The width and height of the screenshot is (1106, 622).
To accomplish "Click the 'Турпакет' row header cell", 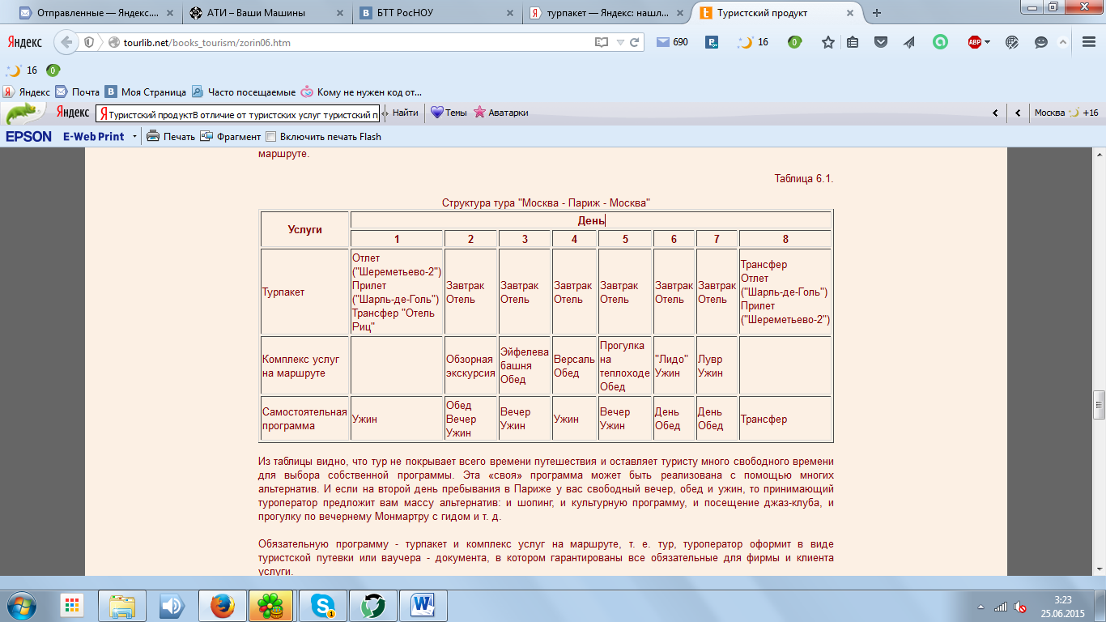I will click(x=304, y=292).
